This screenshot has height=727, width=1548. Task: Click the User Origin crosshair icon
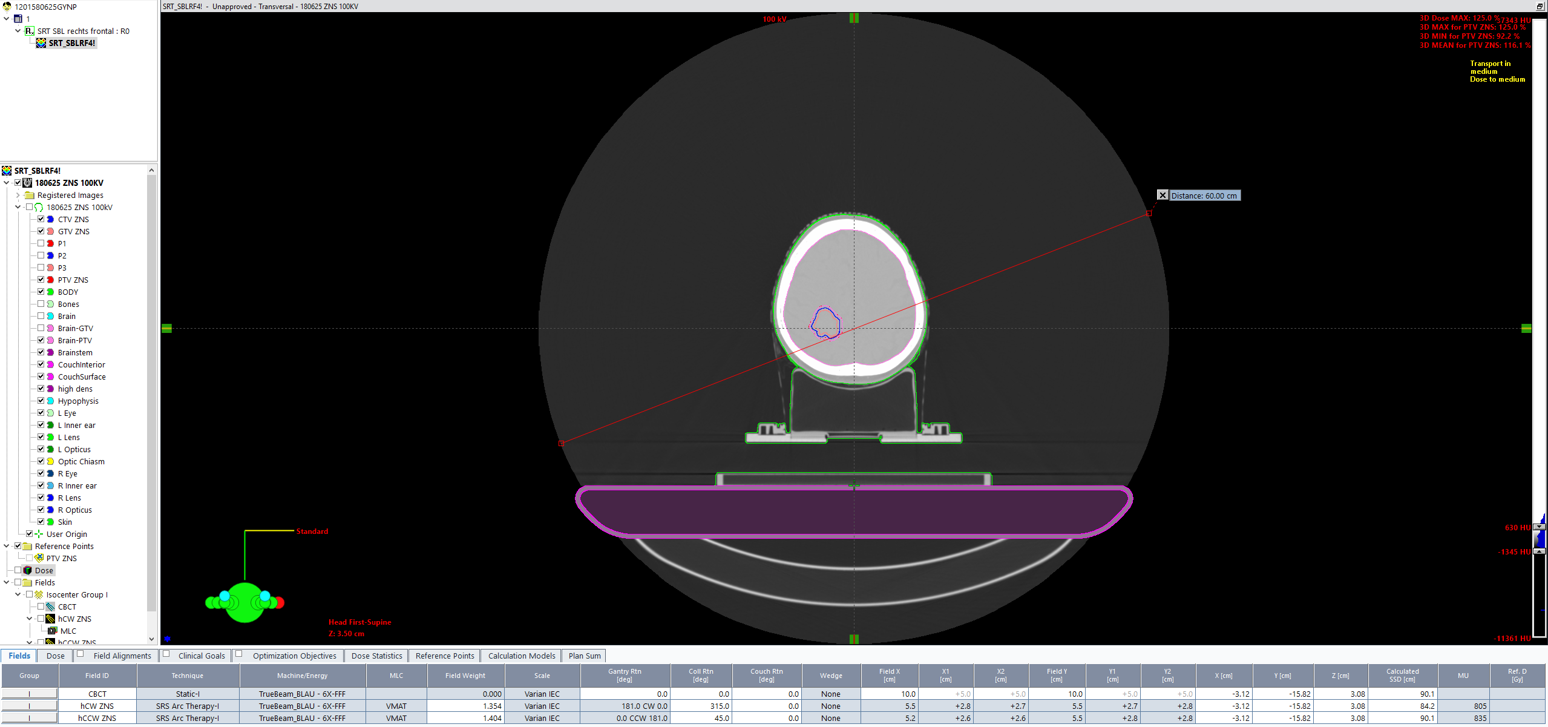(39, 534)
